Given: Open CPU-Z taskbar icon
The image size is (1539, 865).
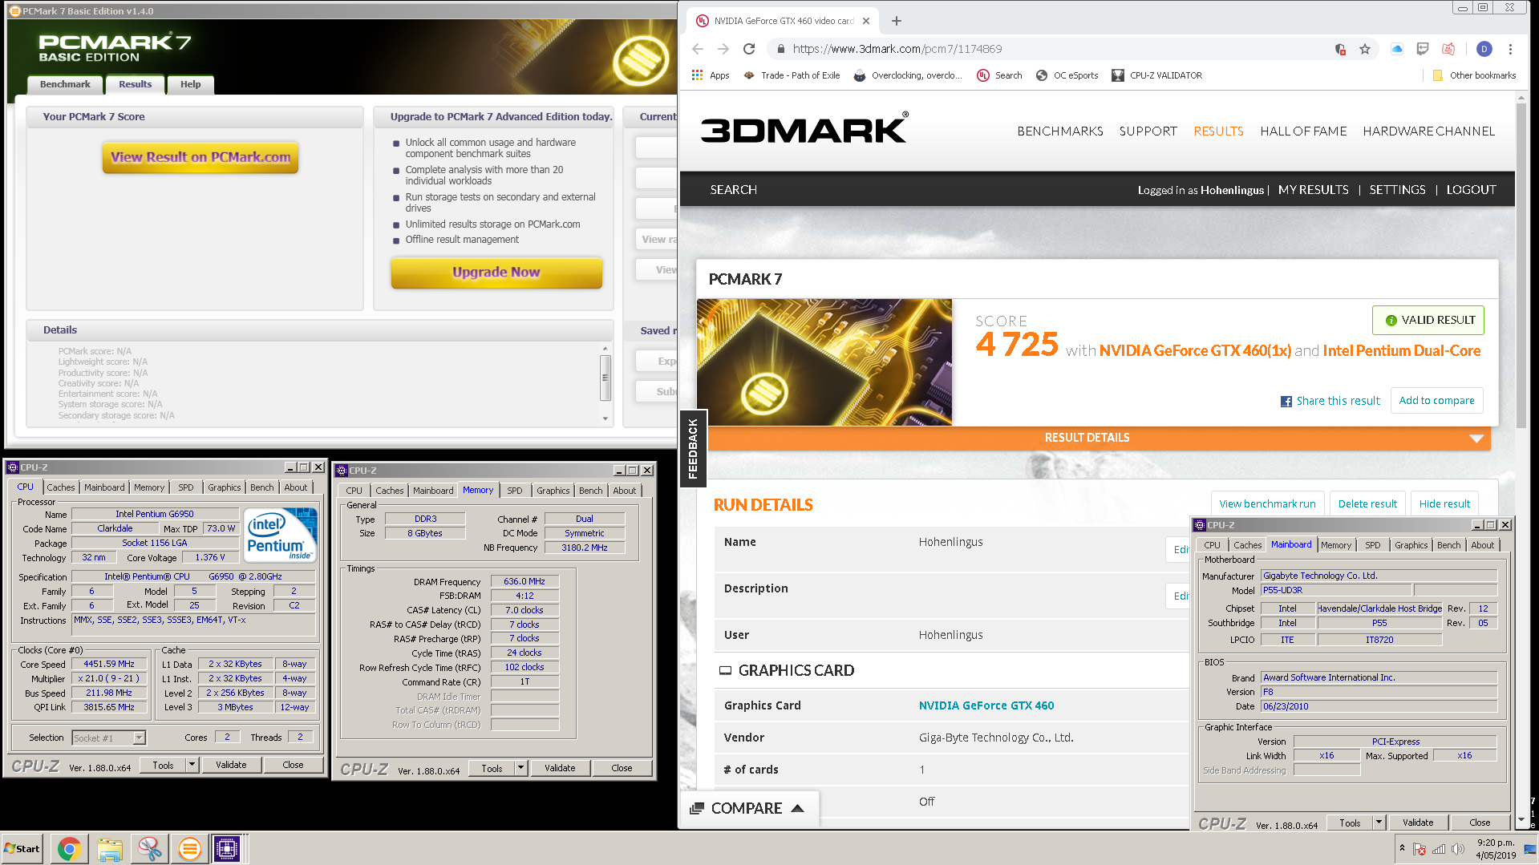Looking at the screenshot, I should tap(228, 849).
